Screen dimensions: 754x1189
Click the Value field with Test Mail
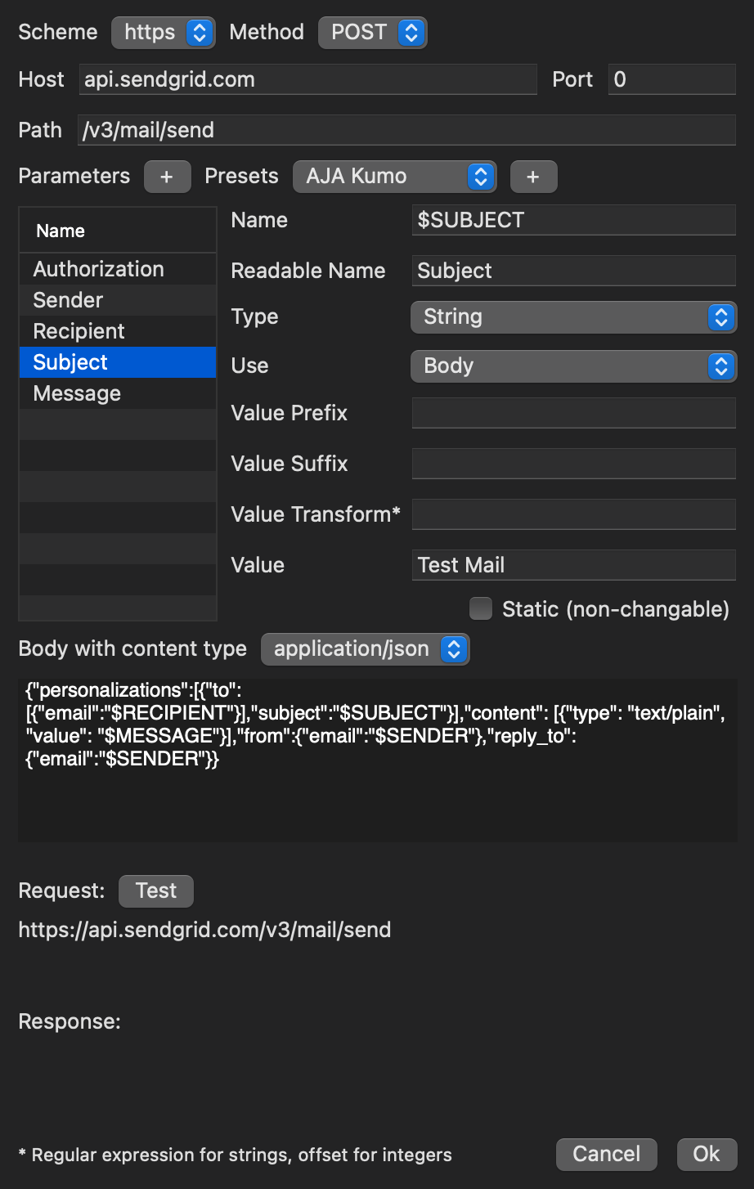tap(574, 565)
